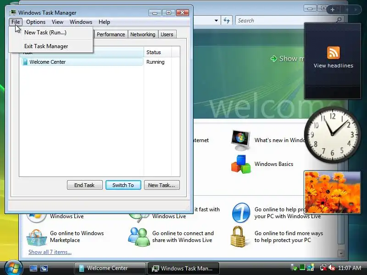Click the New Task... button
The width and height of the screenshot is (367, 275).
(162, 185)
